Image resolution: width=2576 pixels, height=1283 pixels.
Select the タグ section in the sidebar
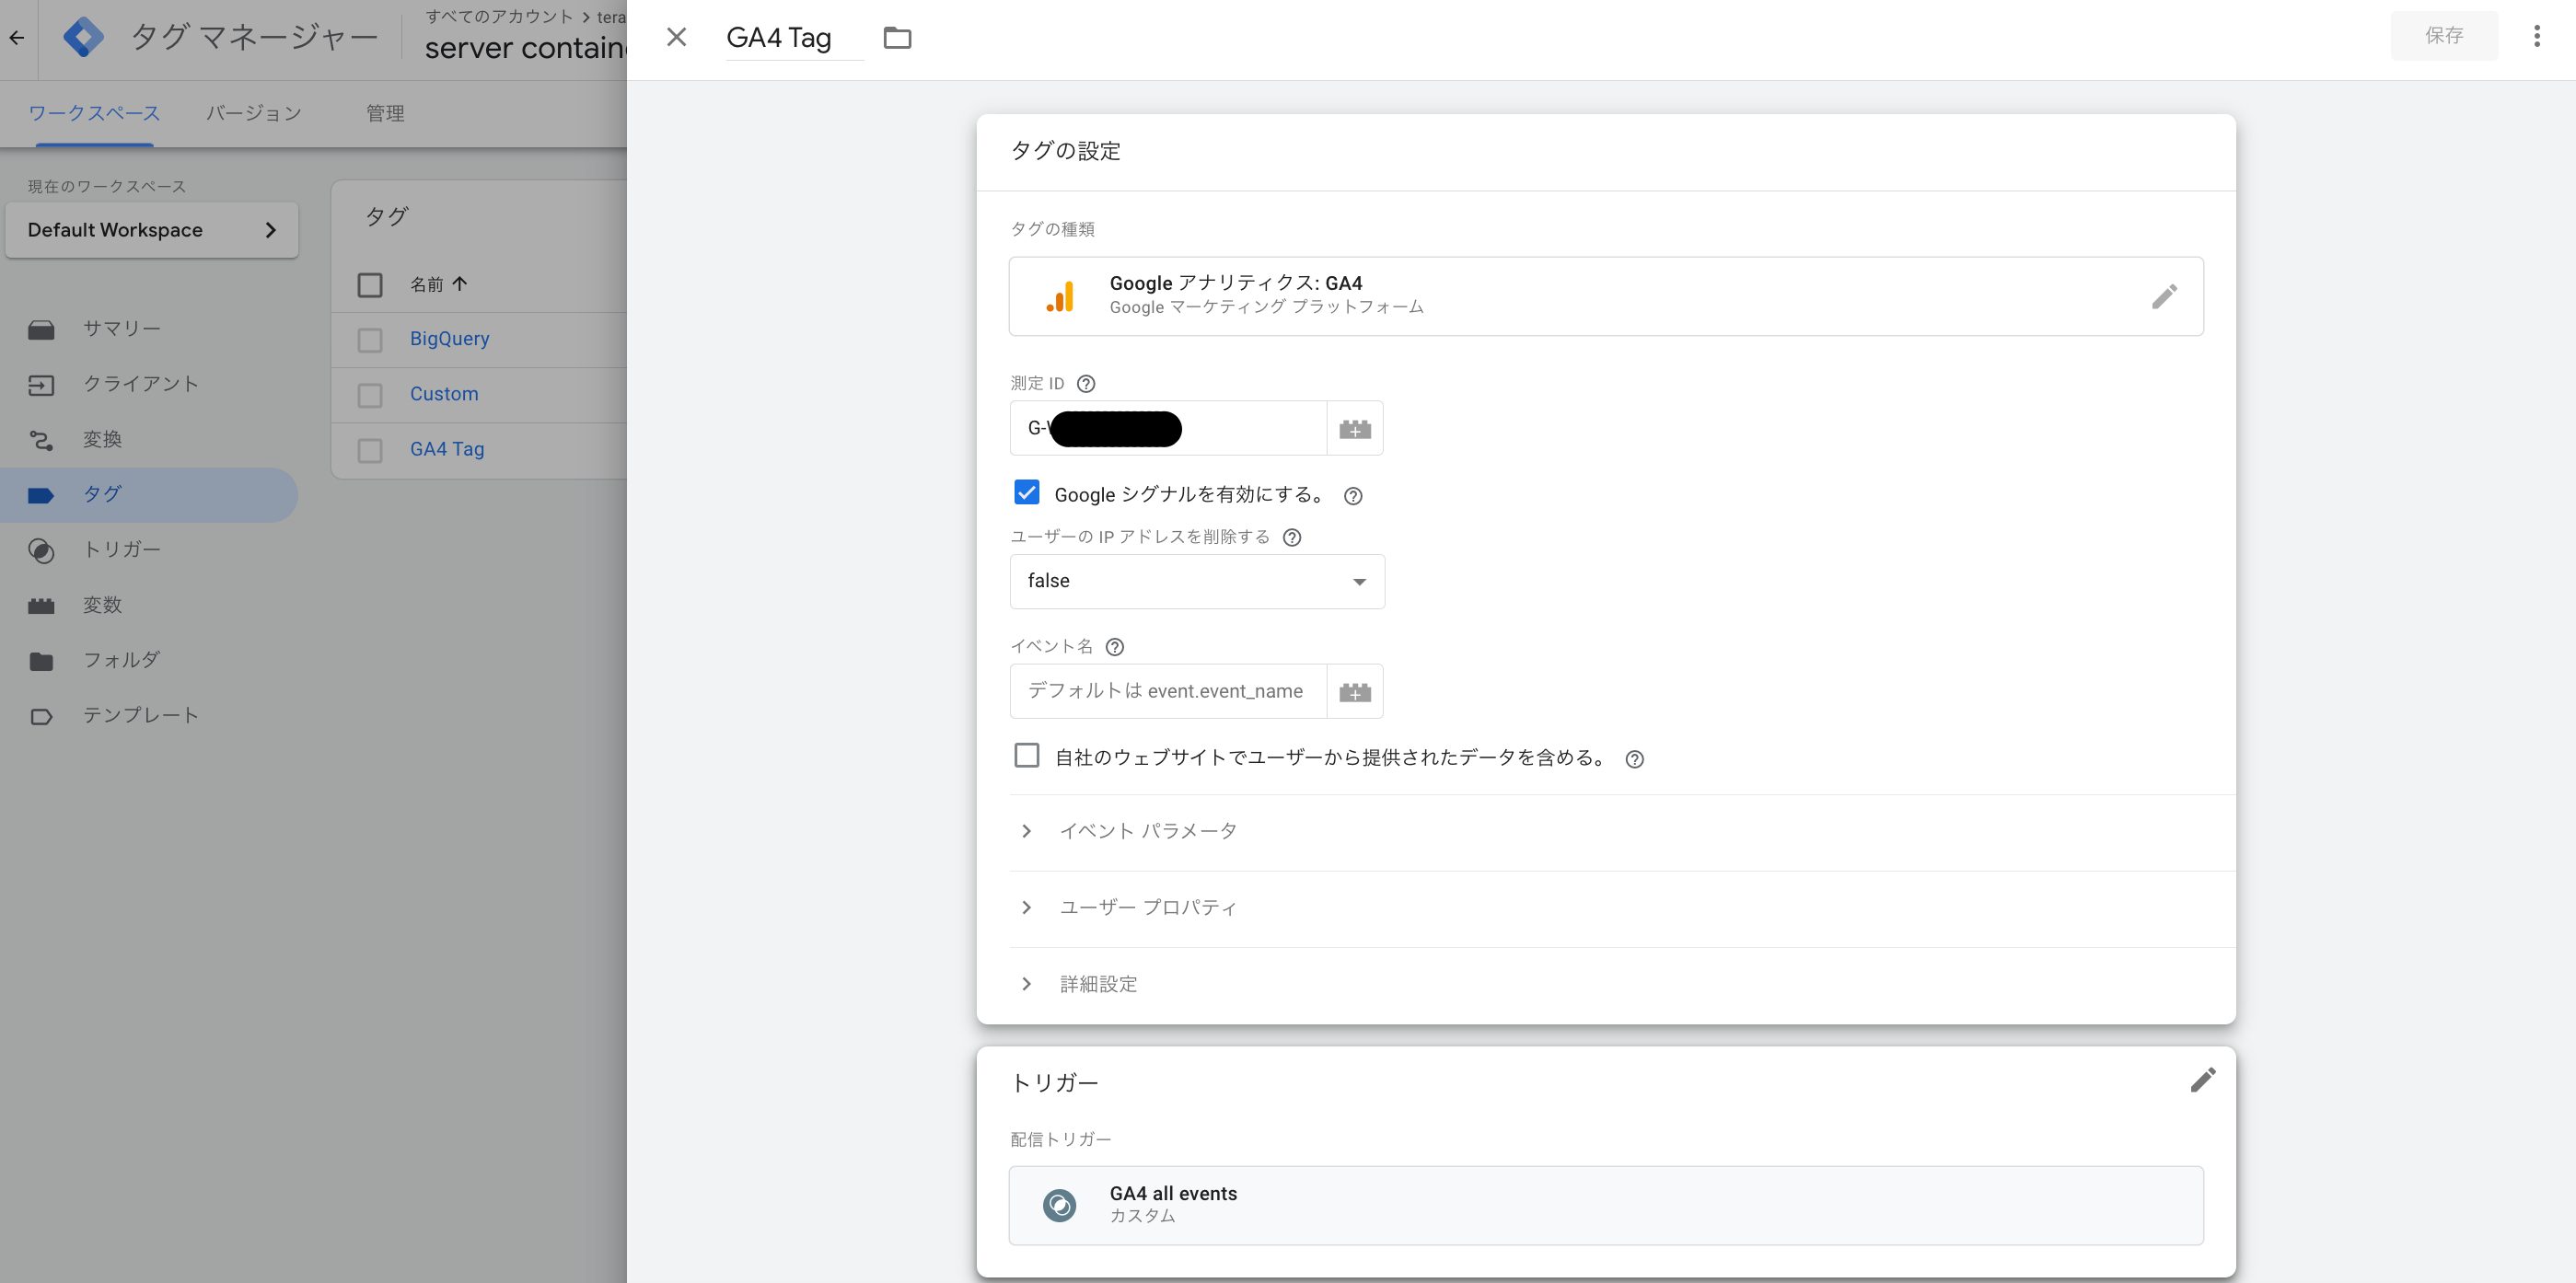click(103, 494)
